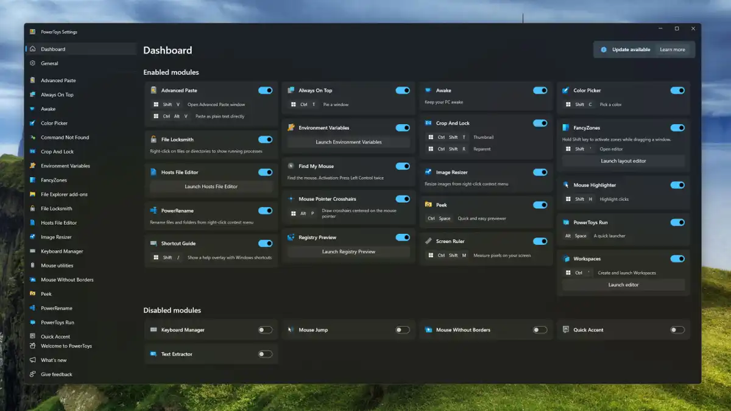This screenshot has height=411, width=731.
Task: Click the Color Picker icon in sidebar
Action: [x=33, y=123]
